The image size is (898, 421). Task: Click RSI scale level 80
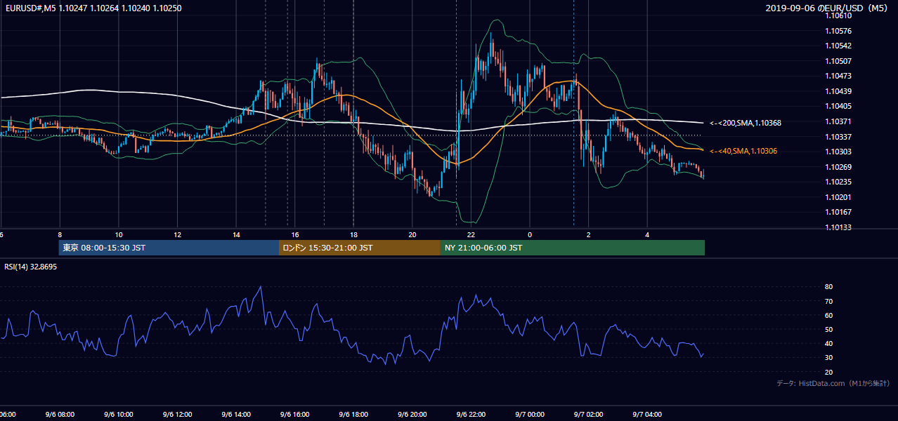click(828, 287)
